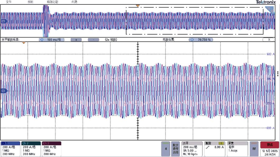Open the Ch 2 channel settings badge

[x=31, y=149]
